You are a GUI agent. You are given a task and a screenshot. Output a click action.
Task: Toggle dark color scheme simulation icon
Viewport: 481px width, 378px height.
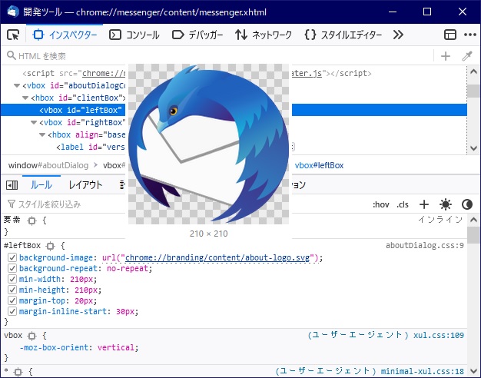coord(466,204)
